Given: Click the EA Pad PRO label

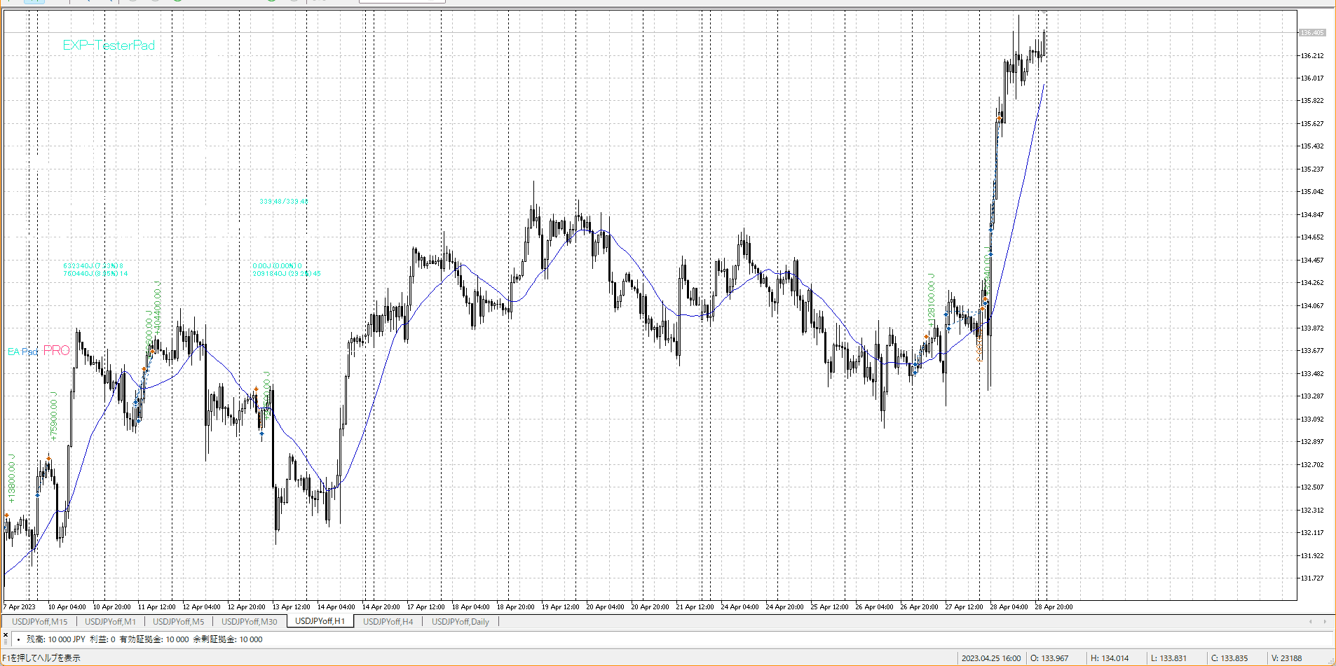Looking at the screenshot, I should tap(39, 351).
